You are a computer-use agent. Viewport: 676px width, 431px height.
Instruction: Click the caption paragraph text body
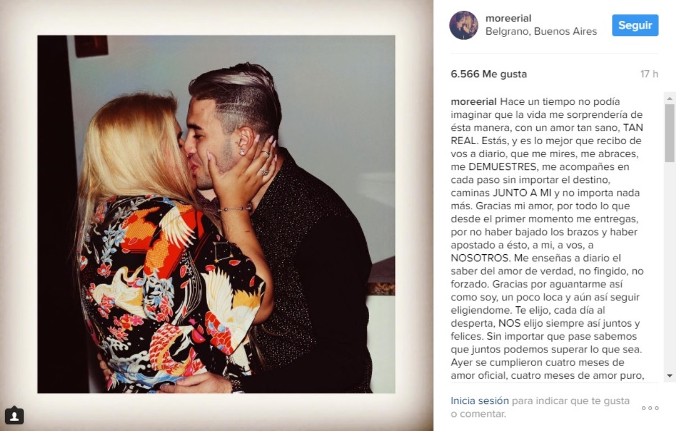click(547, 239)
